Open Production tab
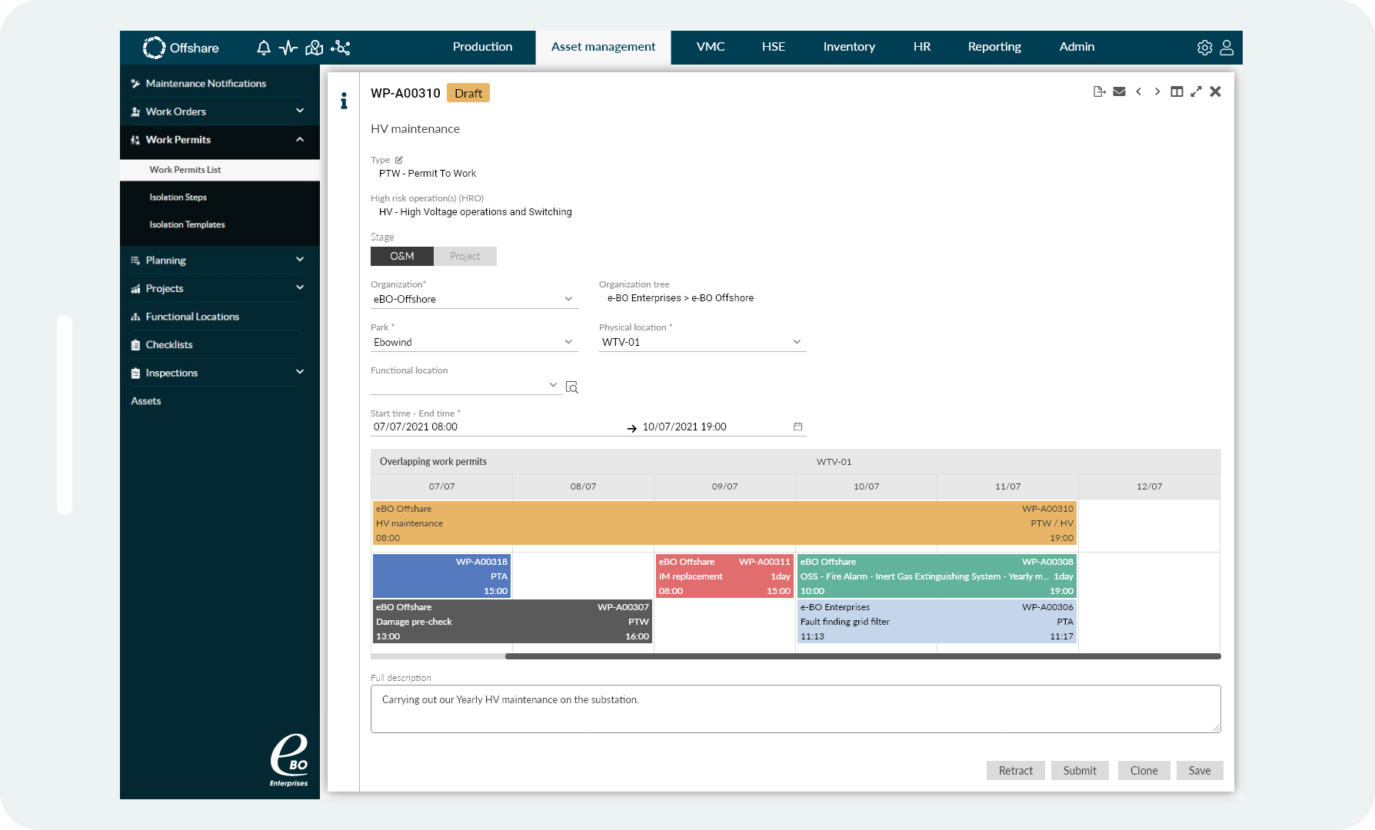Viewport: 1375px width, 830px height. tap(482, 47)
